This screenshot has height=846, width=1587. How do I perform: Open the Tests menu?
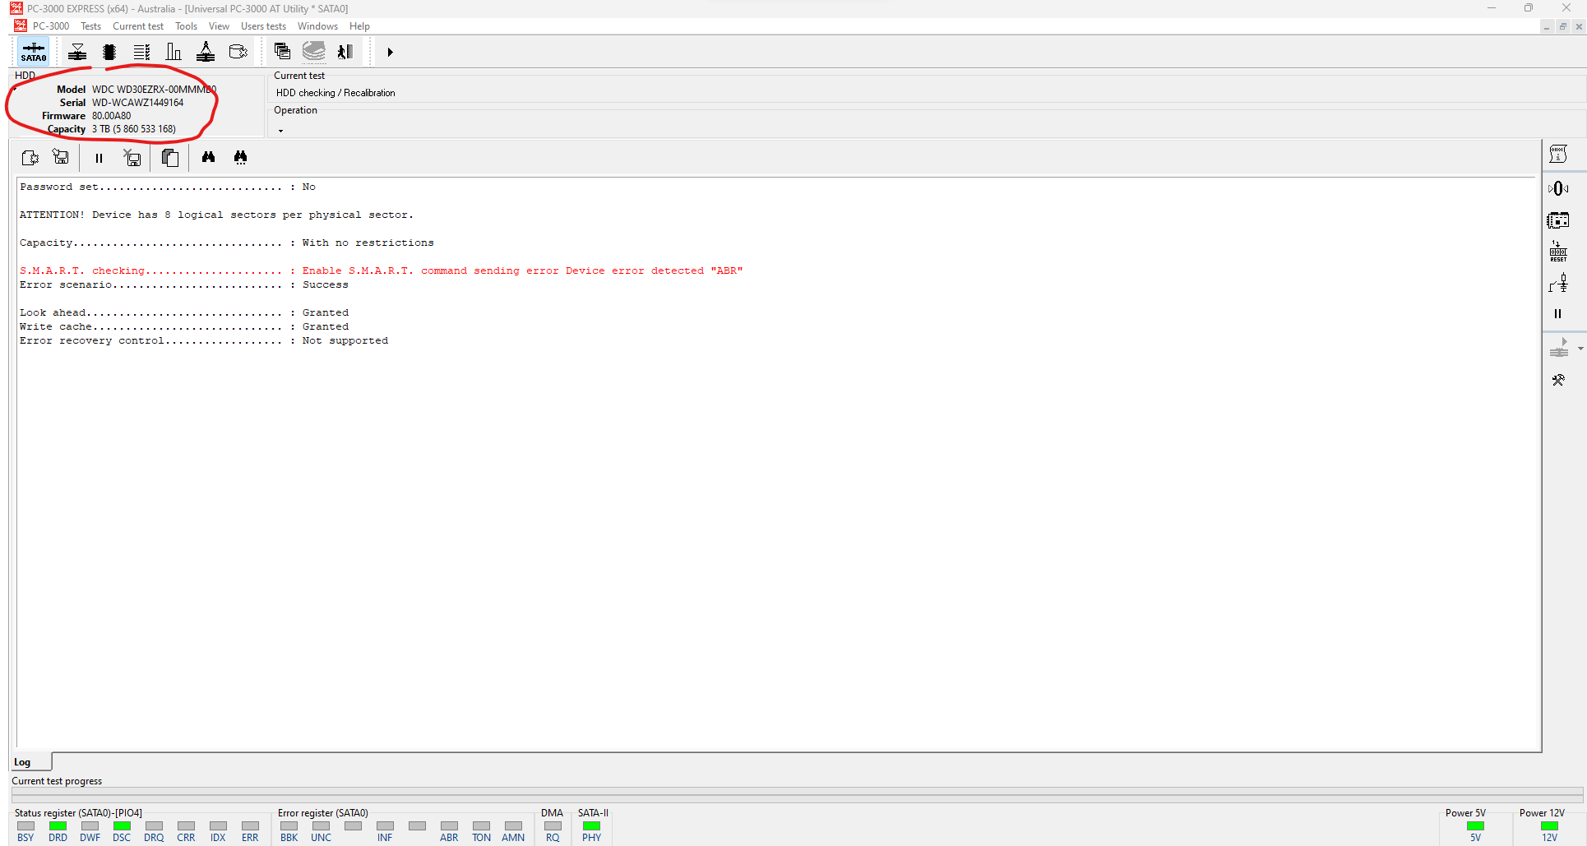tap(90, 26)
